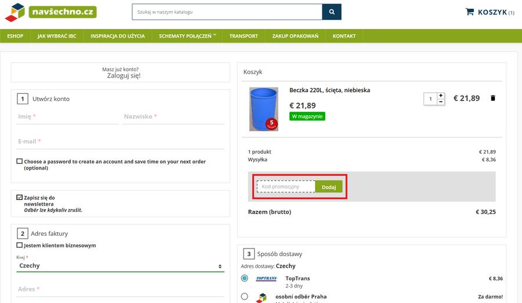Click the TopTrans carrier logo

267,279
